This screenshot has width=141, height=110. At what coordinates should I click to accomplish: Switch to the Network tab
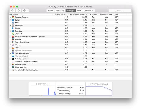pyautogui.click(x=89, y=10)
